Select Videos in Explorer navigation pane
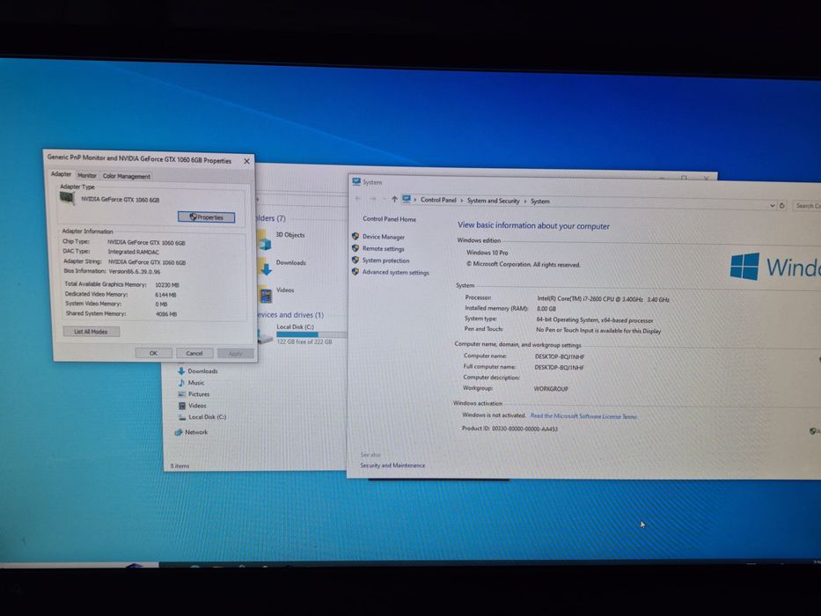Screen dimensions: 821x616 click(197, 406)
